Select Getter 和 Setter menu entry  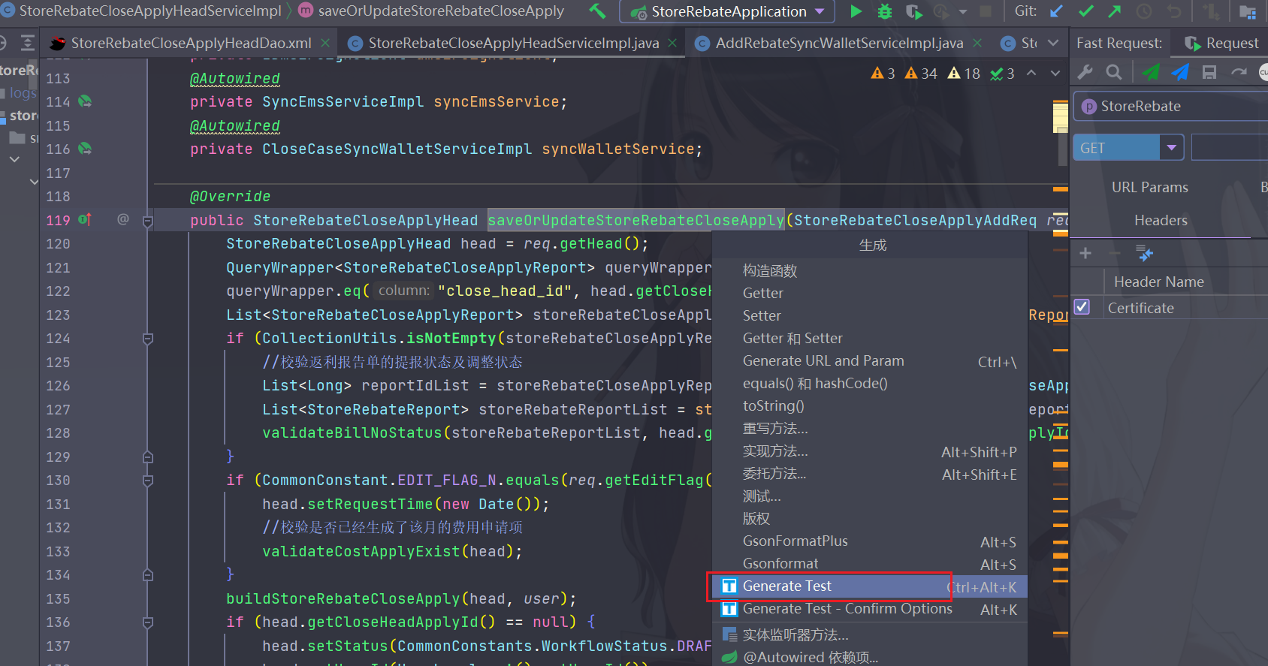point(869,338)
